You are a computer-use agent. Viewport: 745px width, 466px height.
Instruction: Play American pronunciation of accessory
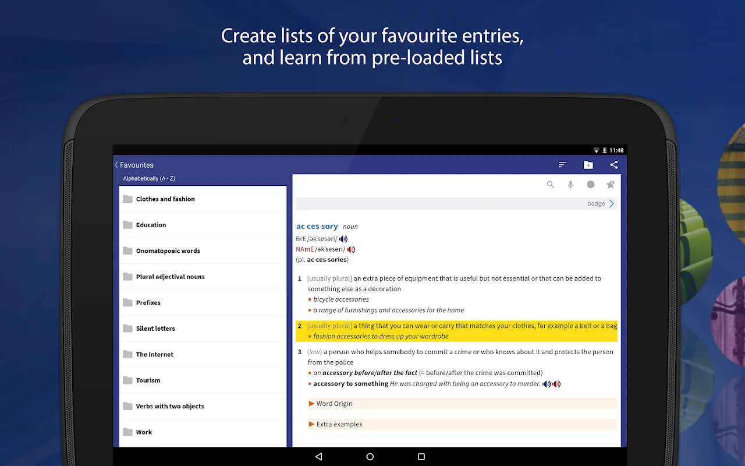(x=351, y=249)
